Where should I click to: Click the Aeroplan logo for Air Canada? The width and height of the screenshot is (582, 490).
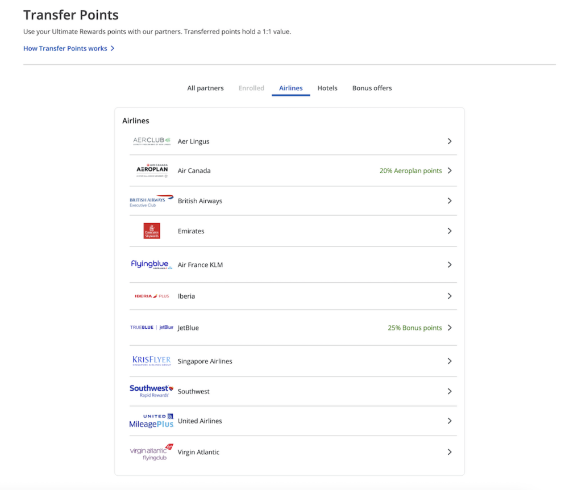(152, 170)
